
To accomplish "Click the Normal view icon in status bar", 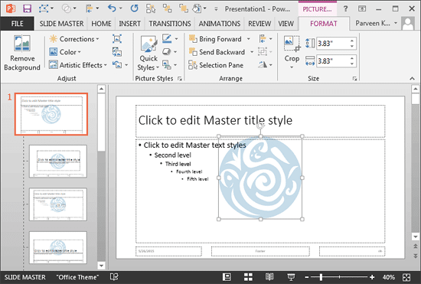I will tap(227, 277).
